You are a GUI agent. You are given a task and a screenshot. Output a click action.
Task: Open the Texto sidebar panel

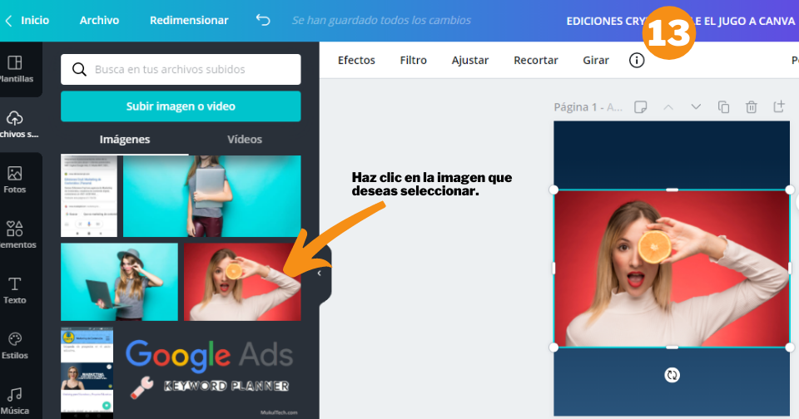click(15, 290)
